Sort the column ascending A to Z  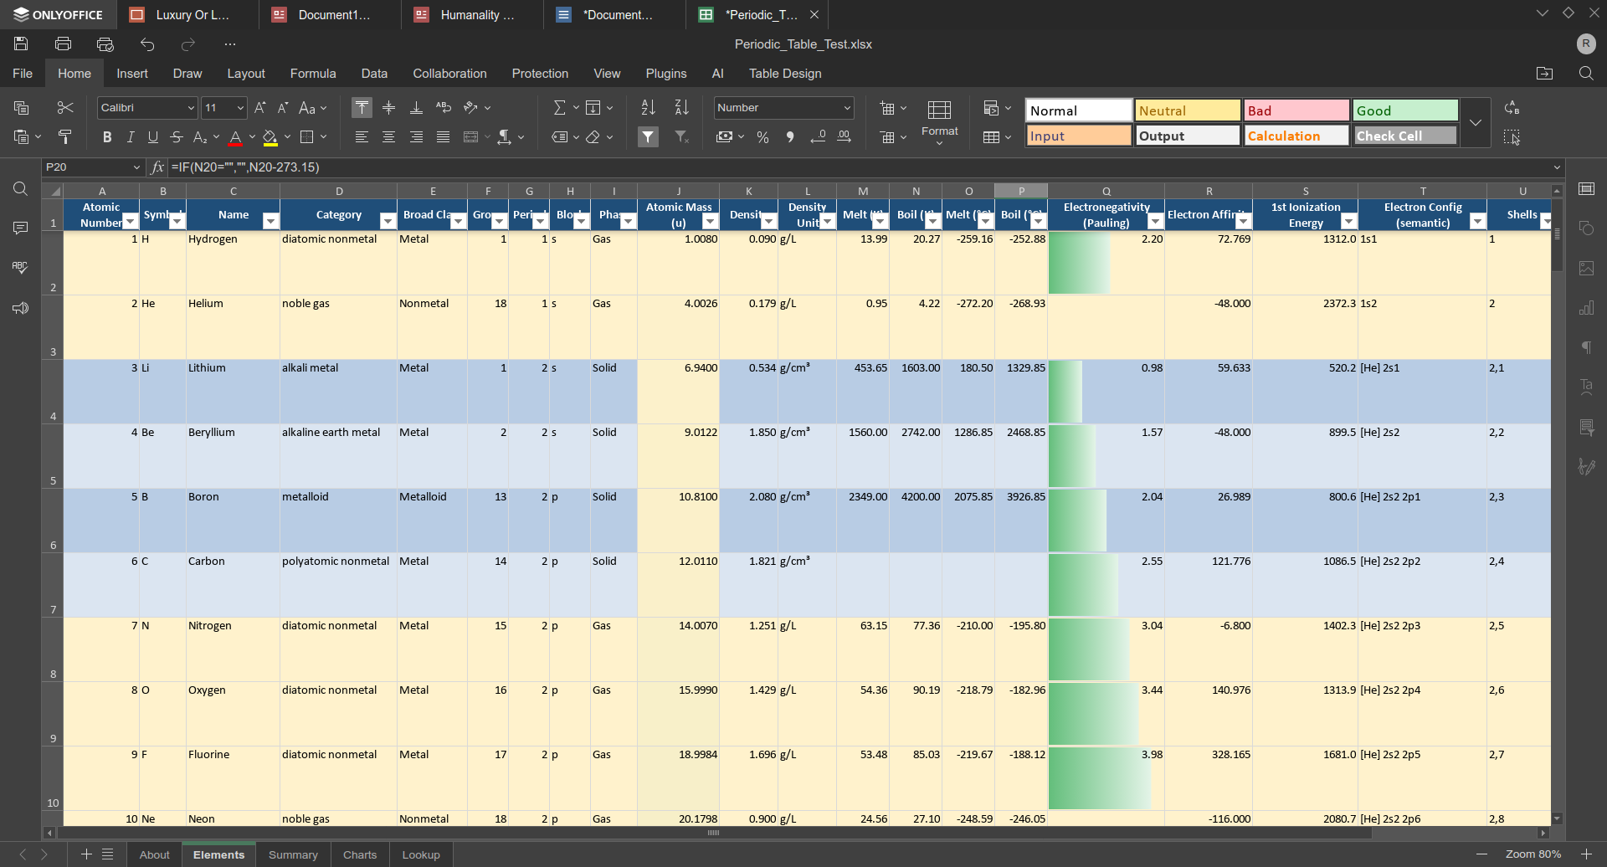pyautogui.click(x=648, y=108)
